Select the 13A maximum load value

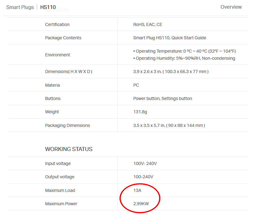(137, 190)
